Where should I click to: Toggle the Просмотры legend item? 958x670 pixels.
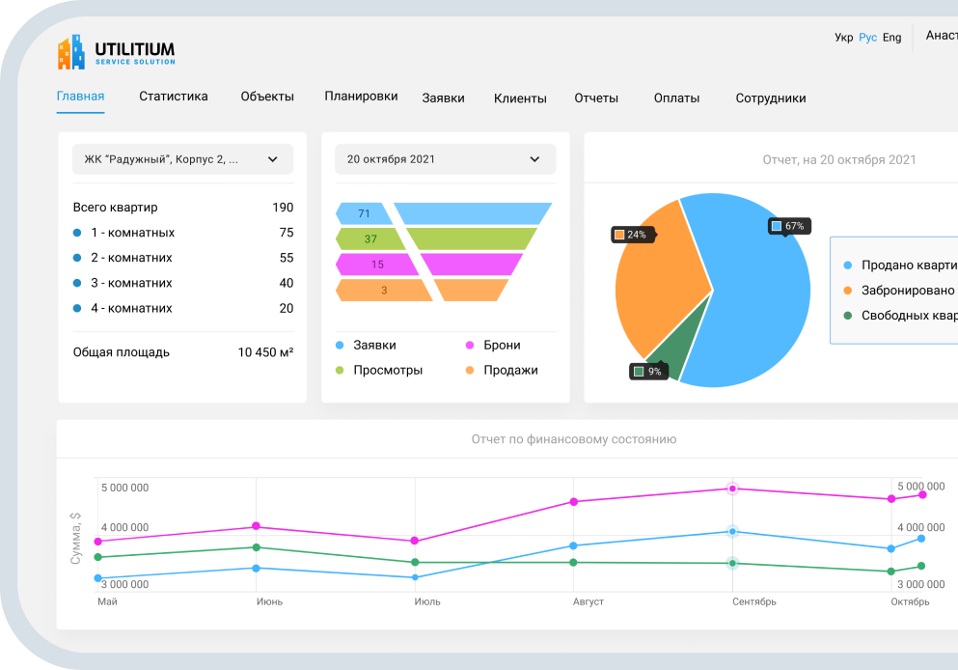(379, 370)
